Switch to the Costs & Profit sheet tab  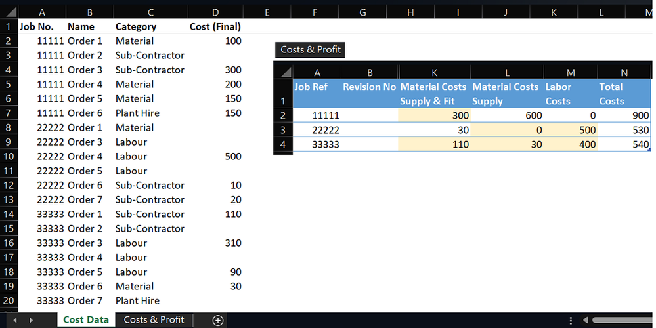tap(154, 319)
